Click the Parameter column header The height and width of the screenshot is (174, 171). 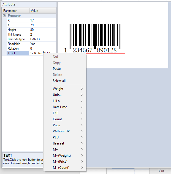pos(16,11)
